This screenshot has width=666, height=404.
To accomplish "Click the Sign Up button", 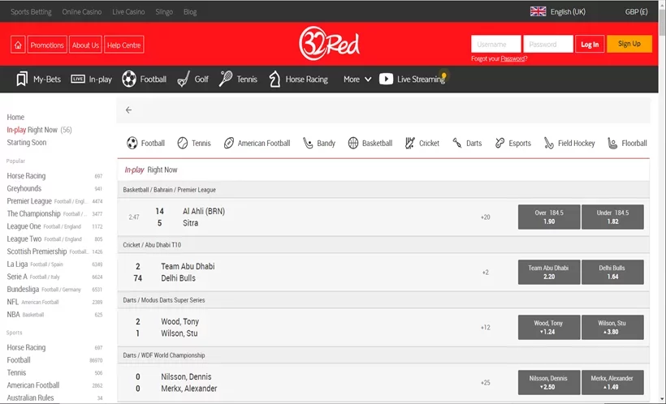I will coord(629,44).
